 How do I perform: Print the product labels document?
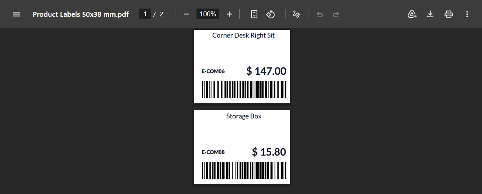449,14
